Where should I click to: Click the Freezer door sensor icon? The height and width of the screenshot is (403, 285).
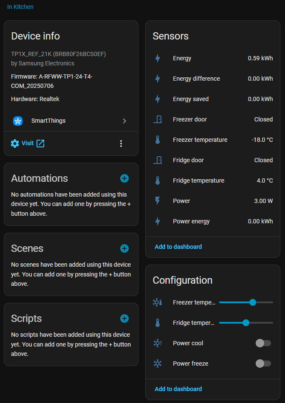point(158,119)
